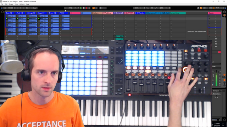
Task: Click Stop All Clips button on Master
Action: (220, 52)
